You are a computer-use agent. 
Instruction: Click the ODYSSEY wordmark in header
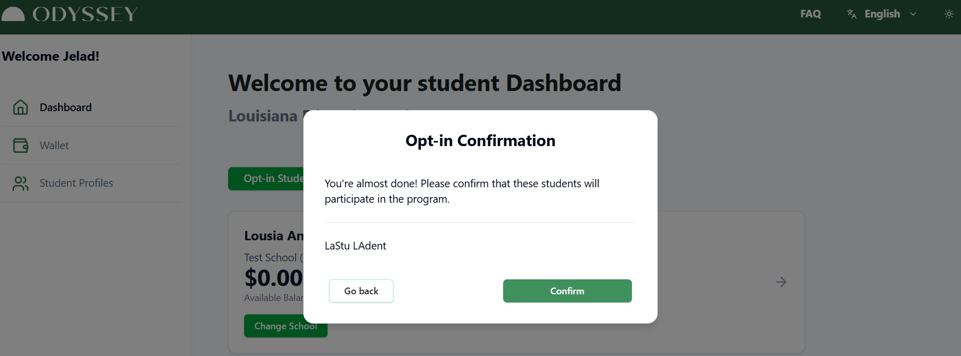85,14
